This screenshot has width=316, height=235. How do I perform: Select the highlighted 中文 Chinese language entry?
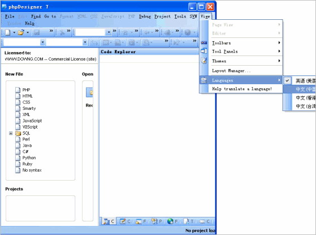[300, 89]
